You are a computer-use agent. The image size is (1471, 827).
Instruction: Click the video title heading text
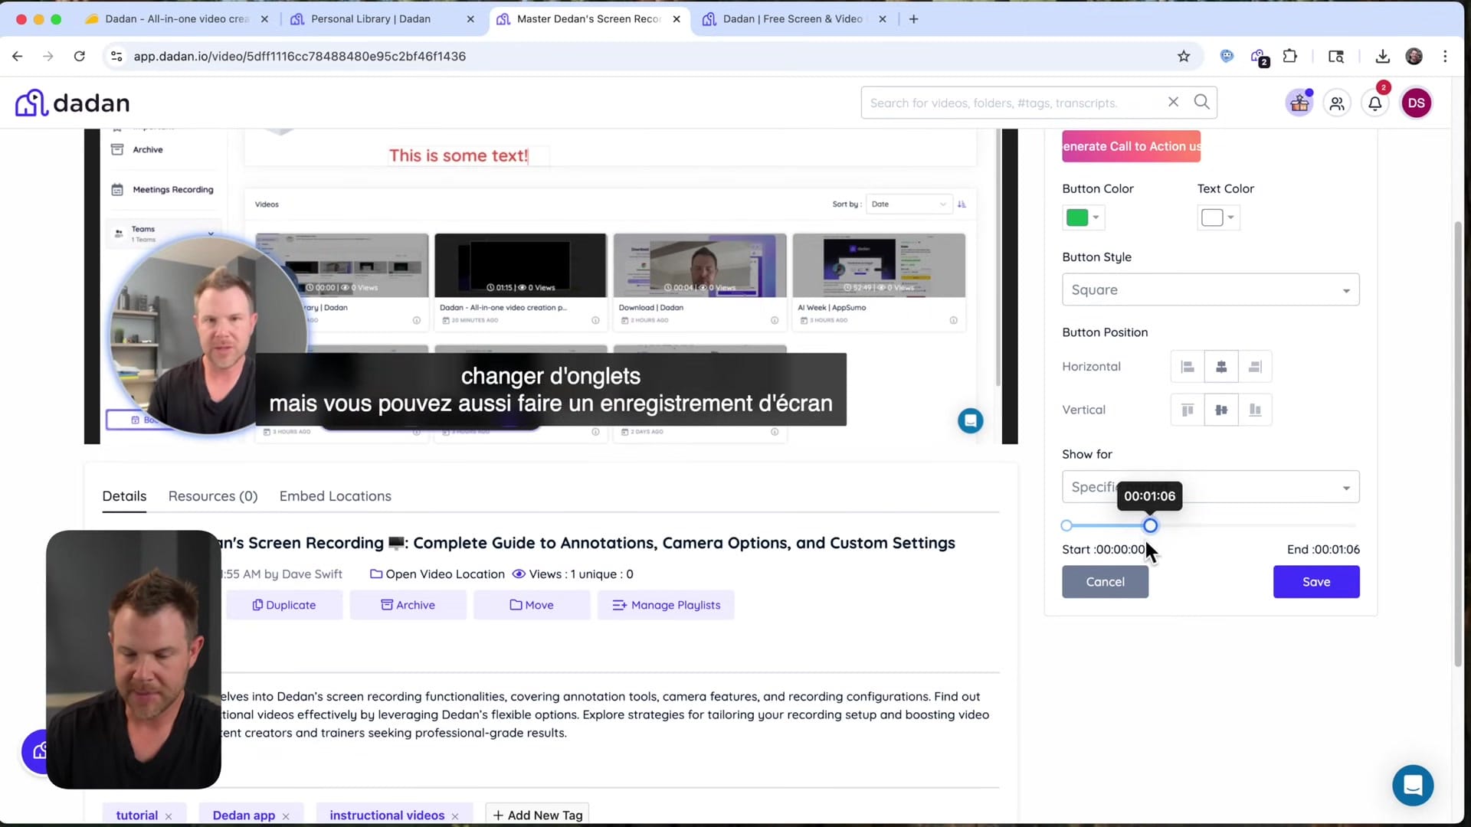click(x=587, y=543)
